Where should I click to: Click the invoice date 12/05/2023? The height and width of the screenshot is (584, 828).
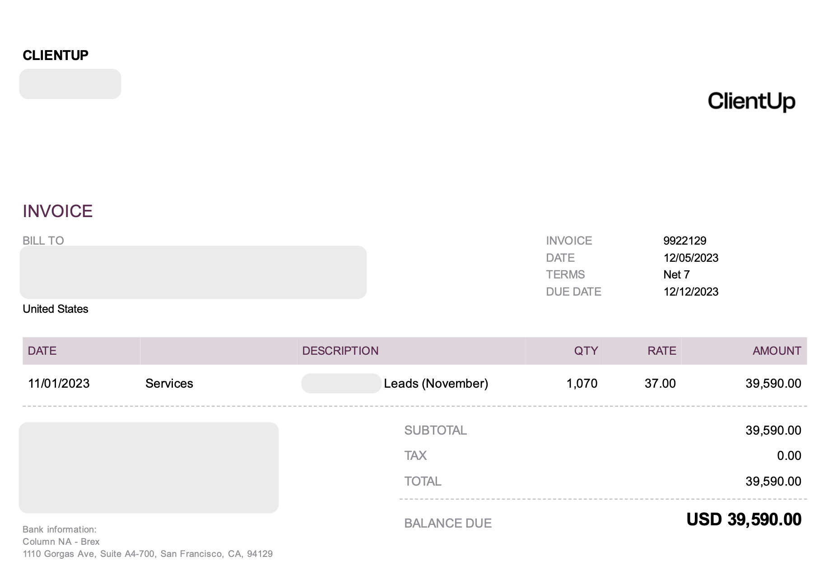690,258
